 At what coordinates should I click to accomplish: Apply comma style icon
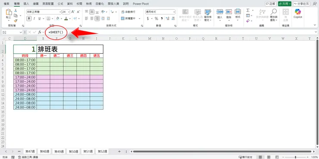pyautogui.click(x=162, y=18)
